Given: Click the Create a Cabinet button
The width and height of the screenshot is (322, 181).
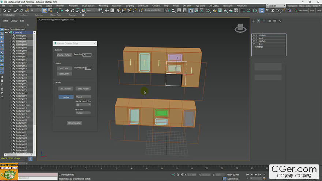Looking at the screenshot, I should (64, 55).
